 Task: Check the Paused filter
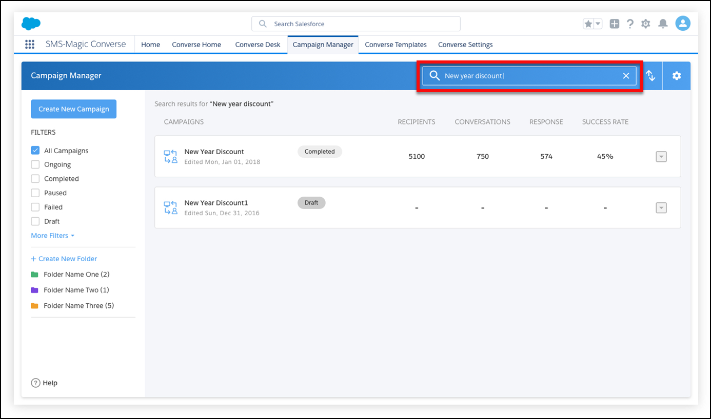pos(35,193)
